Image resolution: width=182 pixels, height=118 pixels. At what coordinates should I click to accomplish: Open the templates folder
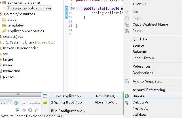(x=16, y=25)
